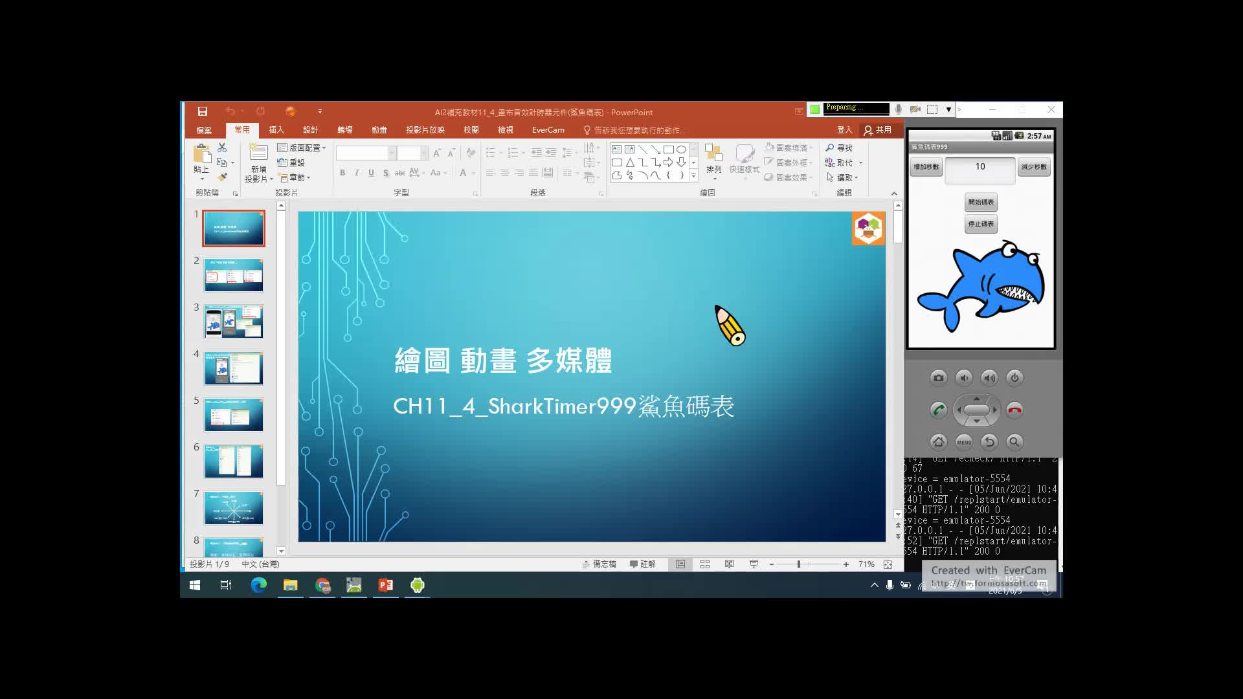Open the File tab (檔案)
The image size is (1243, 699).
(204, 130)
